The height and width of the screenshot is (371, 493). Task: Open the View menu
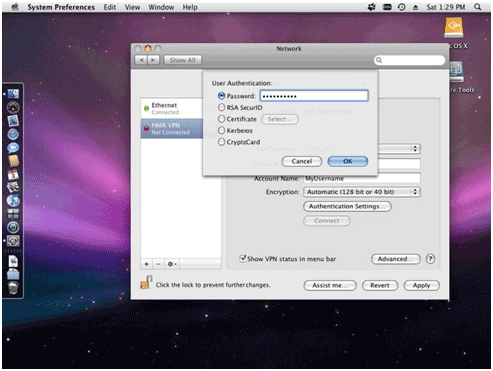click(x=132, y=7)
